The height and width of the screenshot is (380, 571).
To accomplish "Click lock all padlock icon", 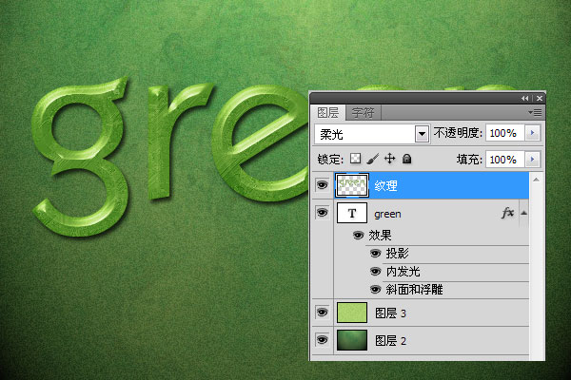I will tap(406, 160).
